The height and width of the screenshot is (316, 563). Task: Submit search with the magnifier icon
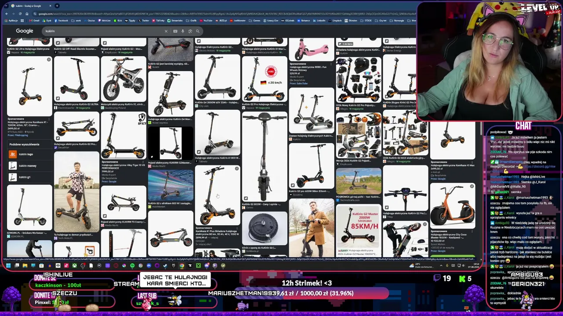tap(197, 31)
